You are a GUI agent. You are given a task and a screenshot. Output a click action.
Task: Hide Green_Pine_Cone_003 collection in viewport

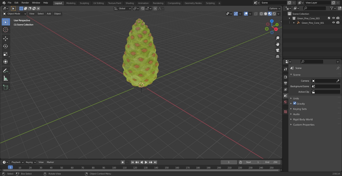coord(333,18)
